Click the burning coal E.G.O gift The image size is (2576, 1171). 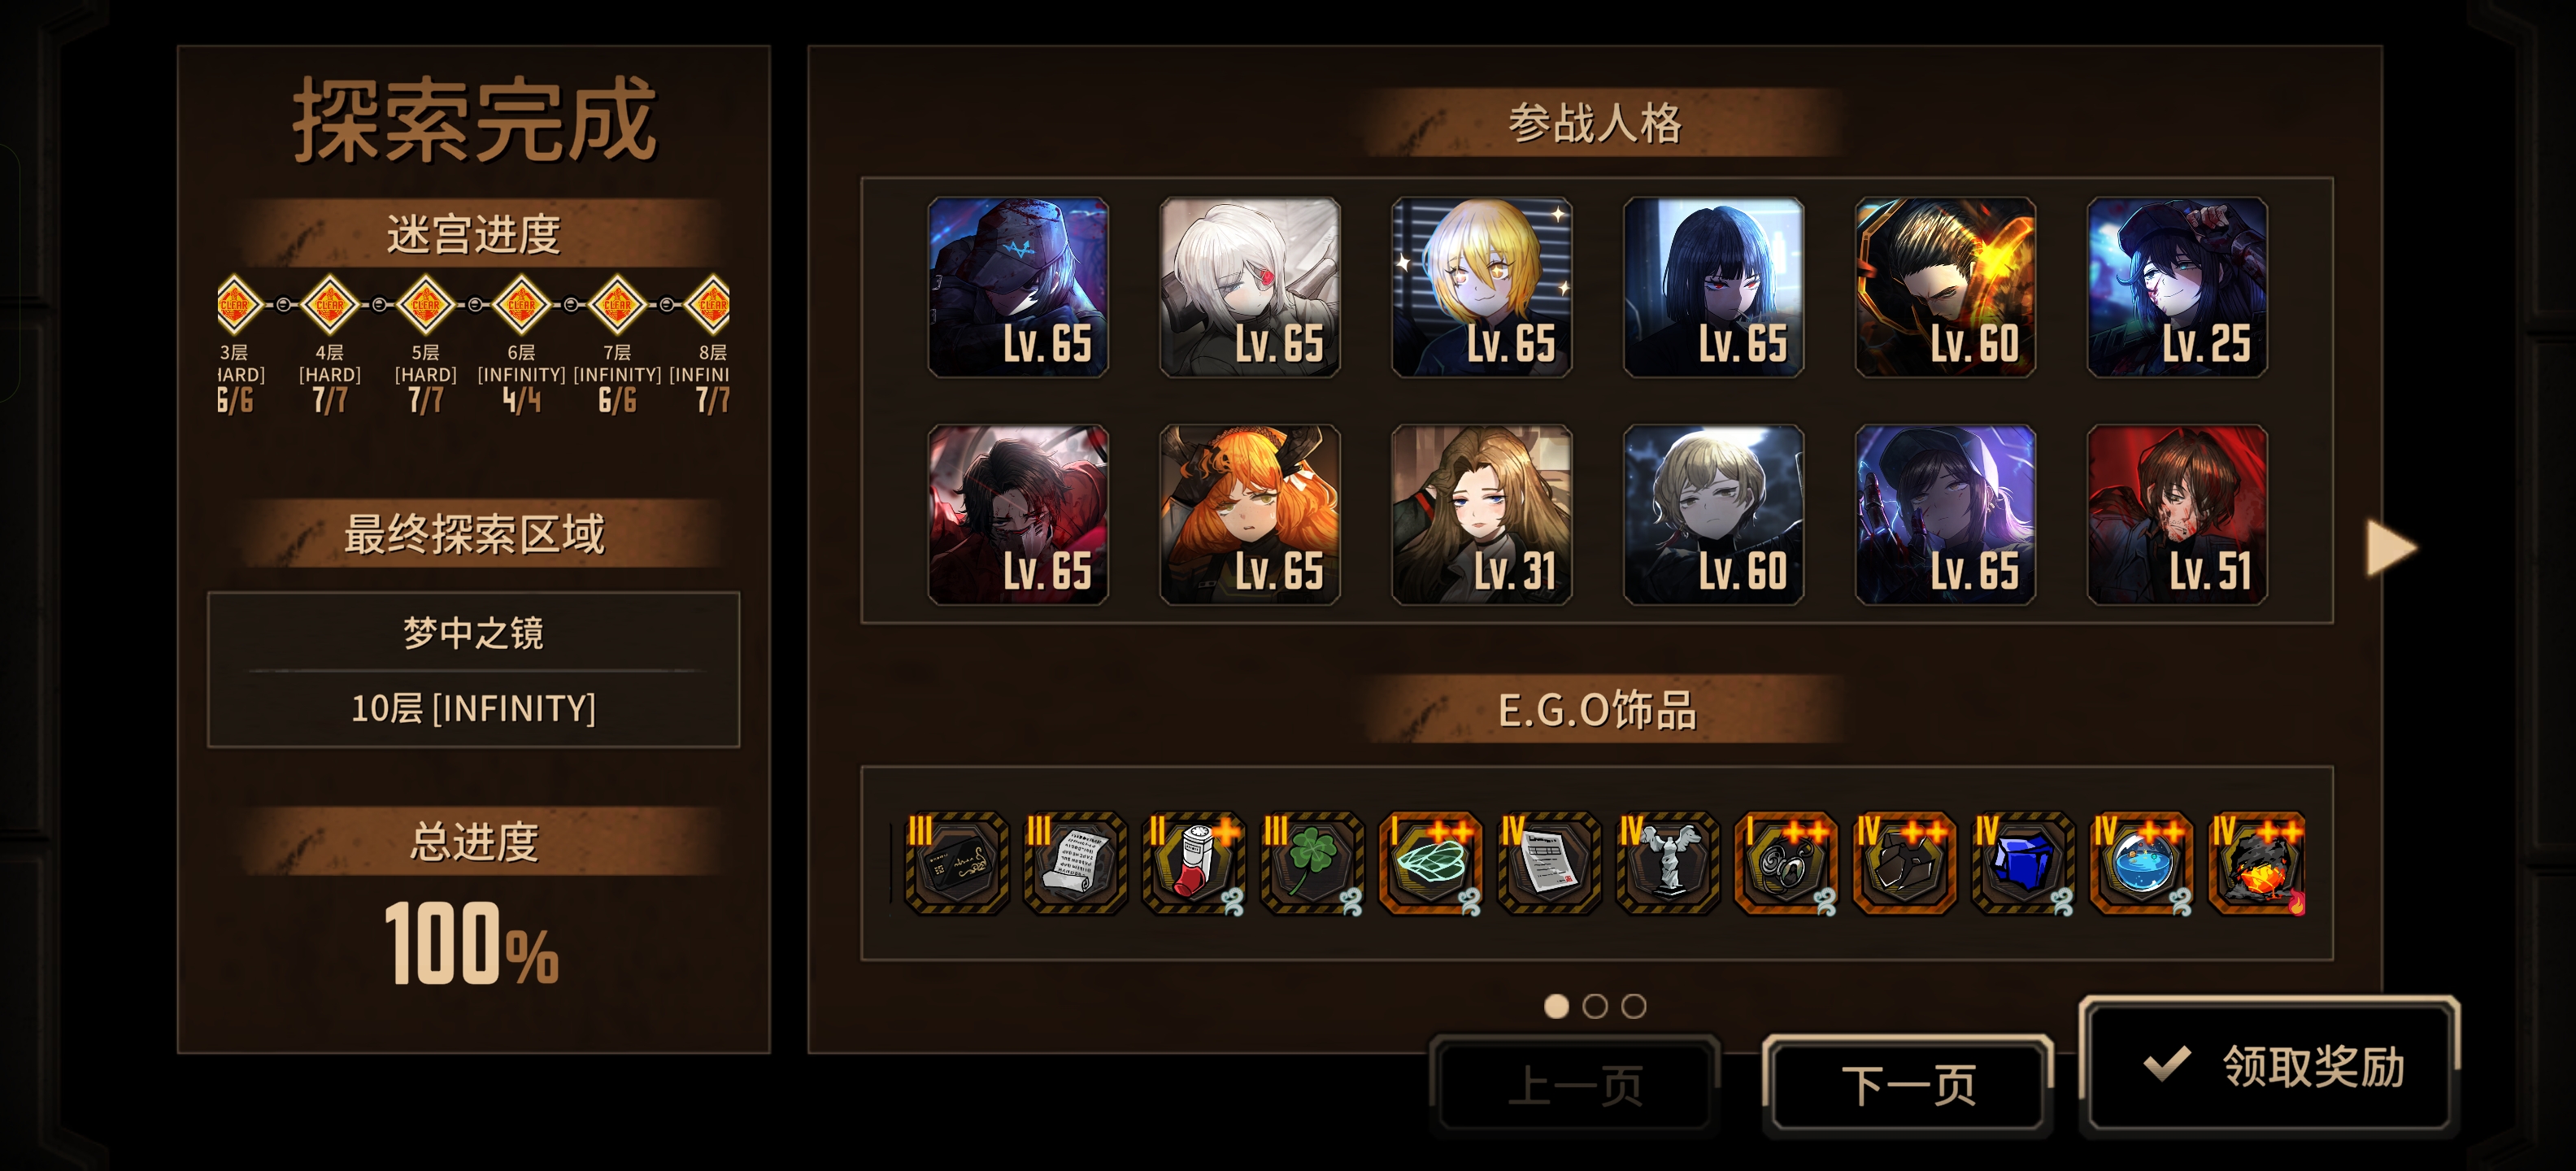2258,863
